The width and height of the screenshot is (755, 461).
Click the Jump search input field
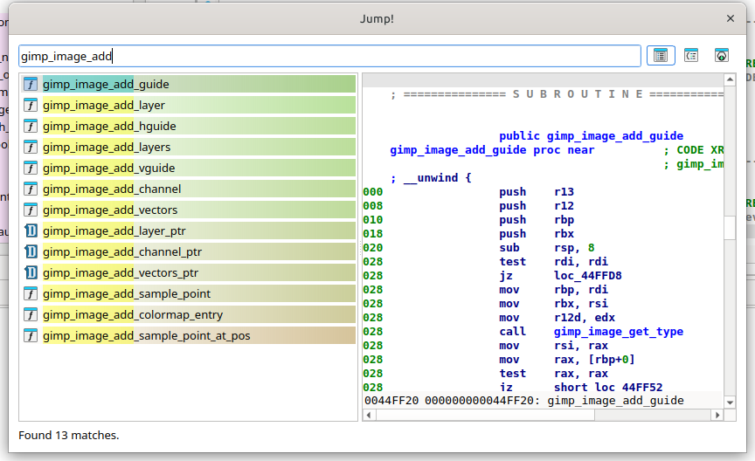pyautogui.click(x=329, y=56)
